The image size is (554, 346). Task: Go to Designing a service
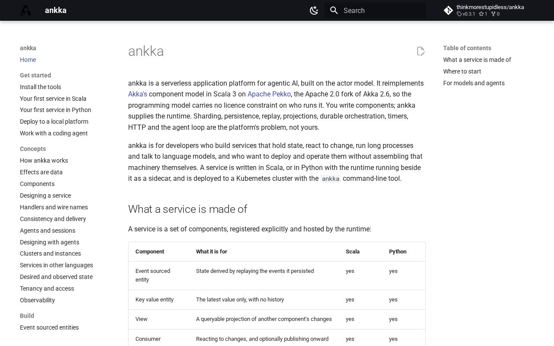coord(45,195)
